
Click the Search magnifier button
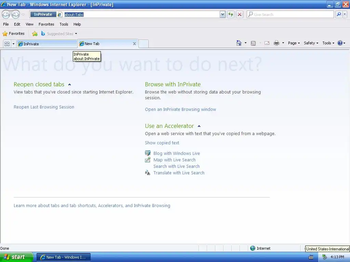point(339,14)
